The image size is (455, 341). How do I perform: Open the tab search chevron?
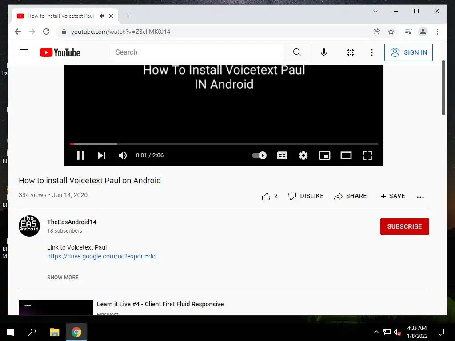[375, 11]
